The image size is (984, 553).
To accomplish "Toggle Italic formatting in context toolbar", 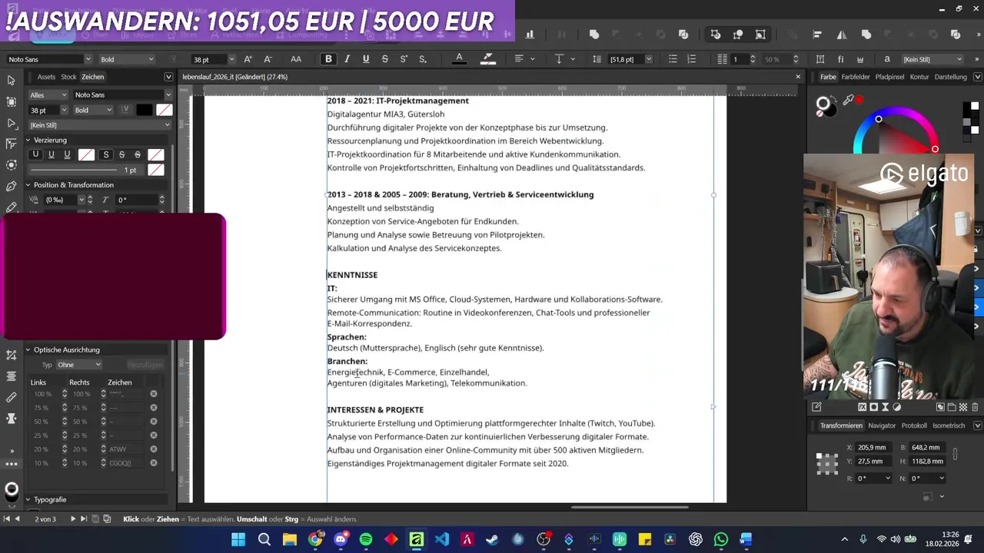I will (347, 59).
